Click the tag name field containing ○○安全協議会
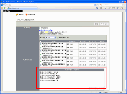 (x=61, y=28)
